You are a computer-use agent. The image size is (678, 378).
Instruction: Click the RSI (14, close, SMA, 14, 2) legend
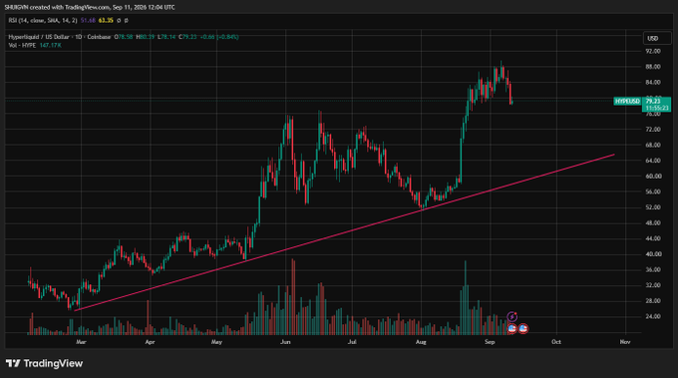point(43,20)
